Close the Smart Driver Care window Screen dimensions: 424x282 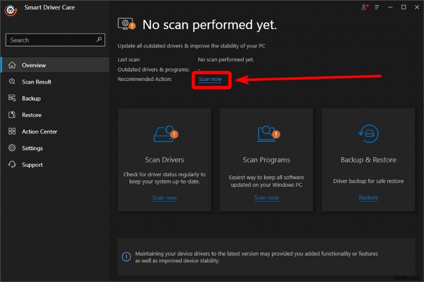coord(417,7)
